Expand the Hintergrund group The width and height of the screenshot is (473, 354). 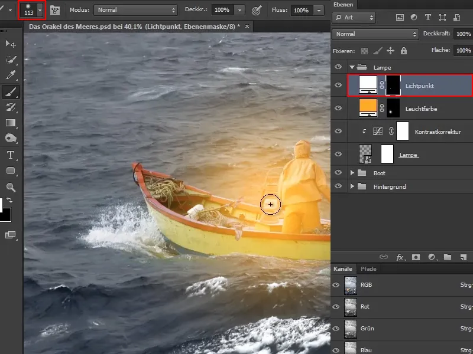pyautogui.click(x=352, y=186)
